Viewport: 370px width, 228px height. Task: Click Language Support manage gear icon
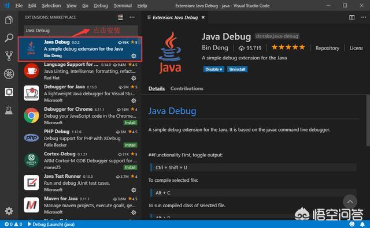click(134, 78)
